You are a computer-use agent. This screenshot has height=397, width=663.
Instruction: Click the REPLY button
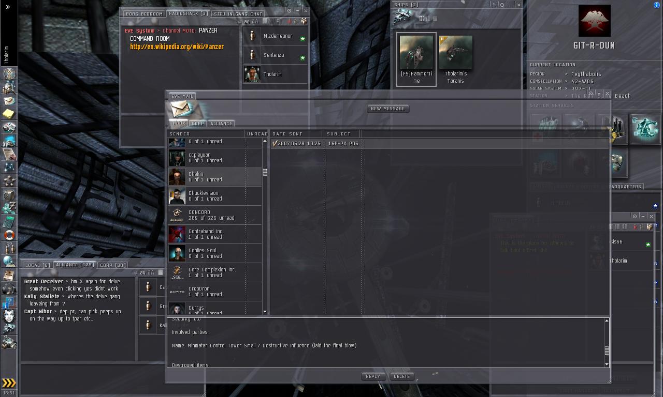pyautogui.click(x=373, y=376)
